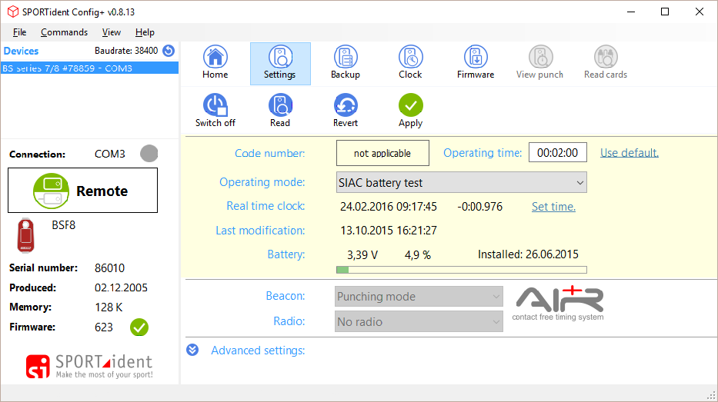
Task: Click the battery percentage 4,9 %
Action: click(x=418, y=254)
